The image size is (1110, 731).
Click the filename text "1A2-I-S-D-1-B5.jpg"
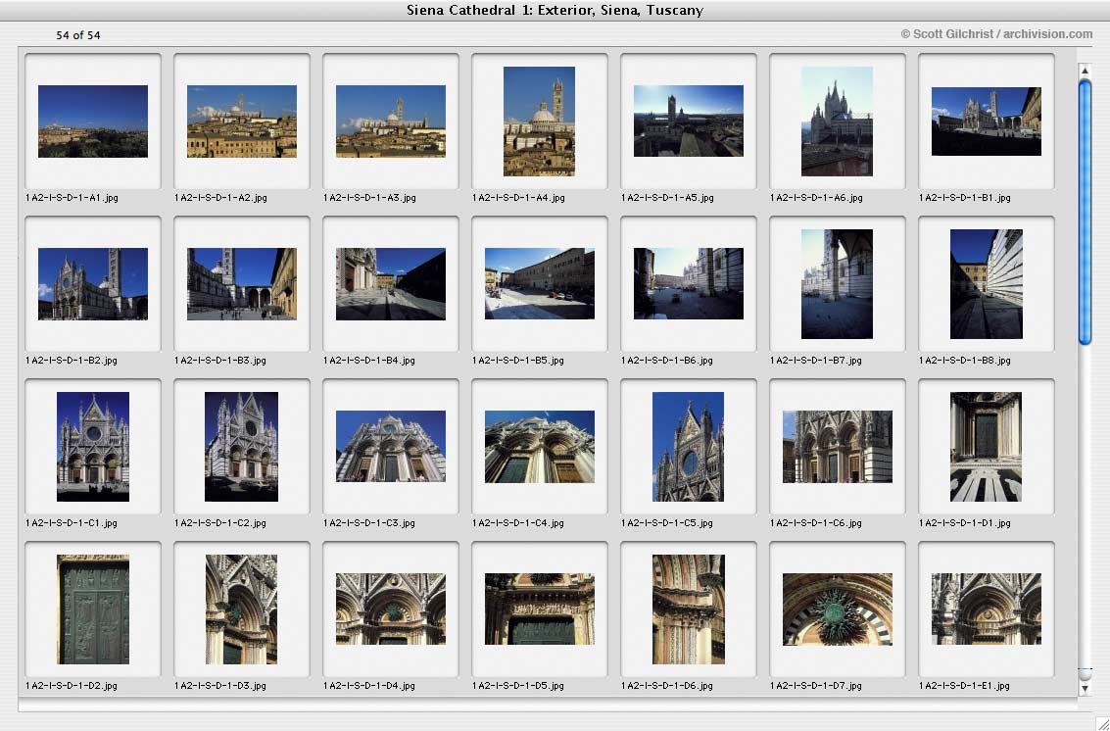tap(518, 361)
